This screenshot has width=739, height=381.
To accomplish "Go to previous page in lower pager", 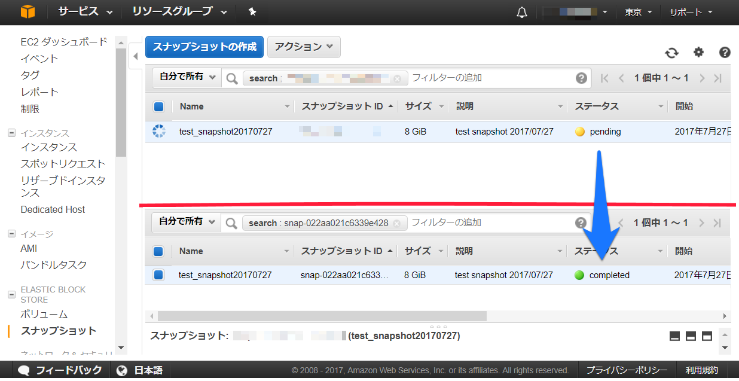I will pyautogui.click(x=621, y=223).
